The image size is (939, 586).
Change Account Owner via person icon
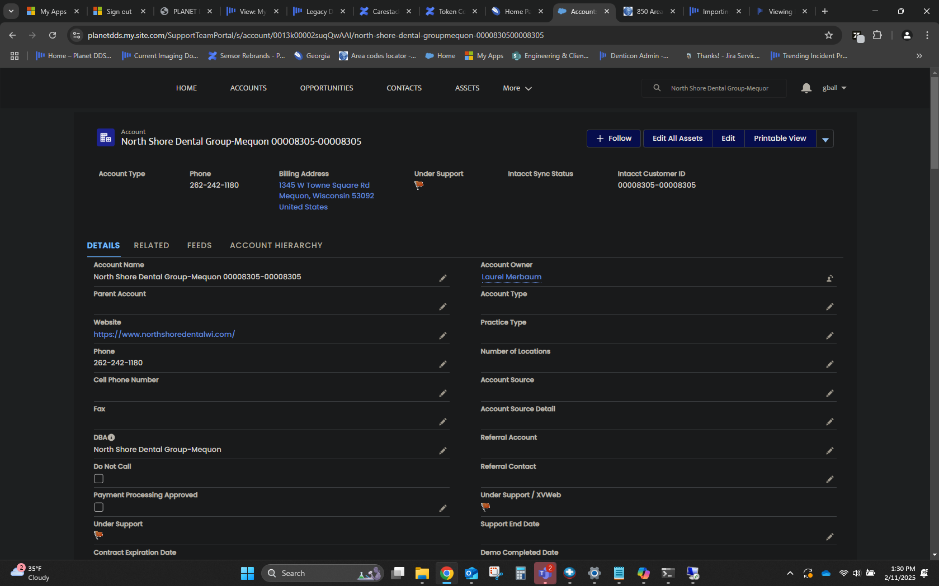(830, 278)
